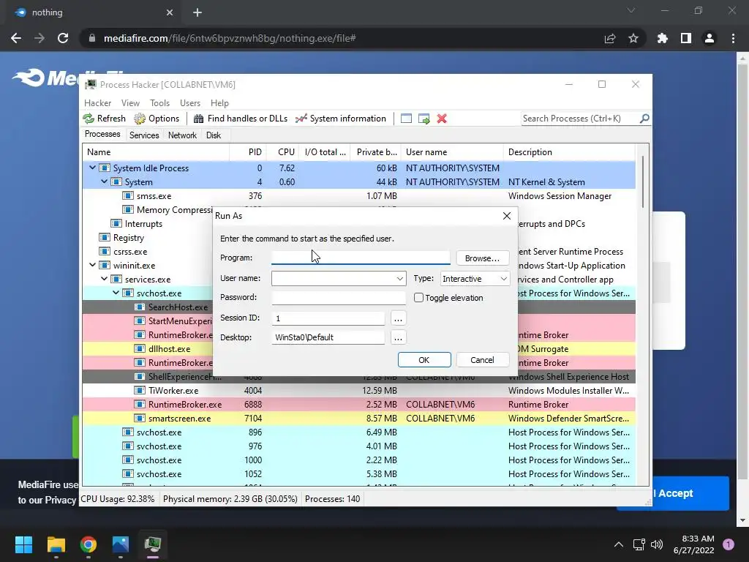Open the Users menu
The image size is (749, 562).
click(190, 102)
